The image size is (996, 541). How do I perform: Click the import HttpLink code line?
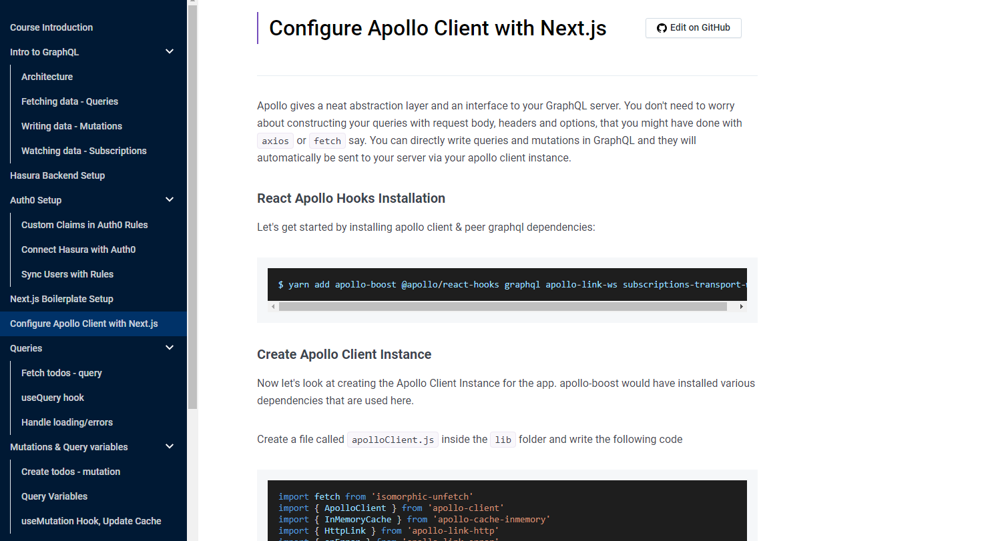click(x=389, y=530)
